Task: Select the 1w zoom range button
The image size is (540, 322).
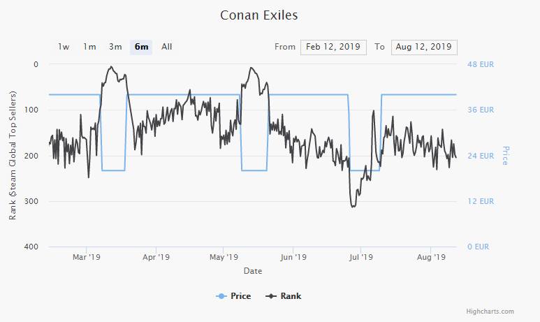Action: point(64,47)
